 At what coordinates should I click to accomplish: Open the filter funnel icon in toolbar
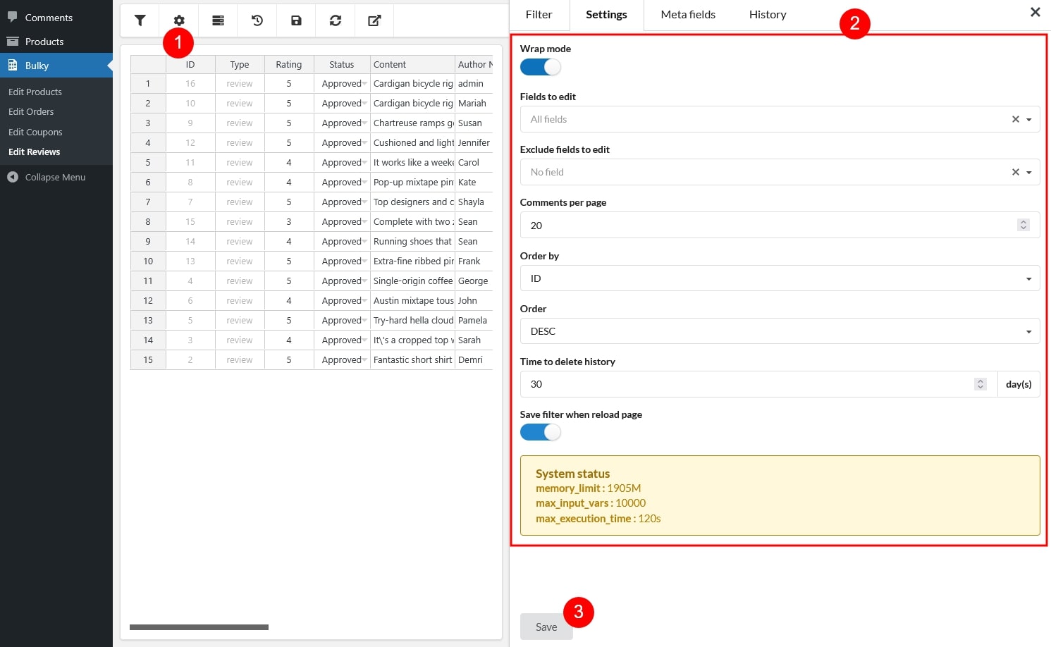[140, 20]
